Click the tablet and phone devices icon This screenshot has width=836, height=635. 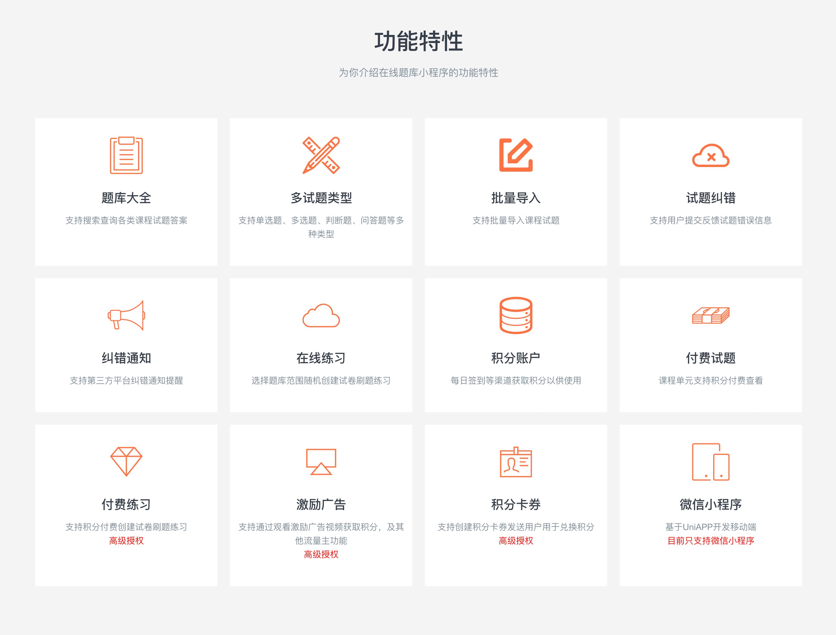710,462
